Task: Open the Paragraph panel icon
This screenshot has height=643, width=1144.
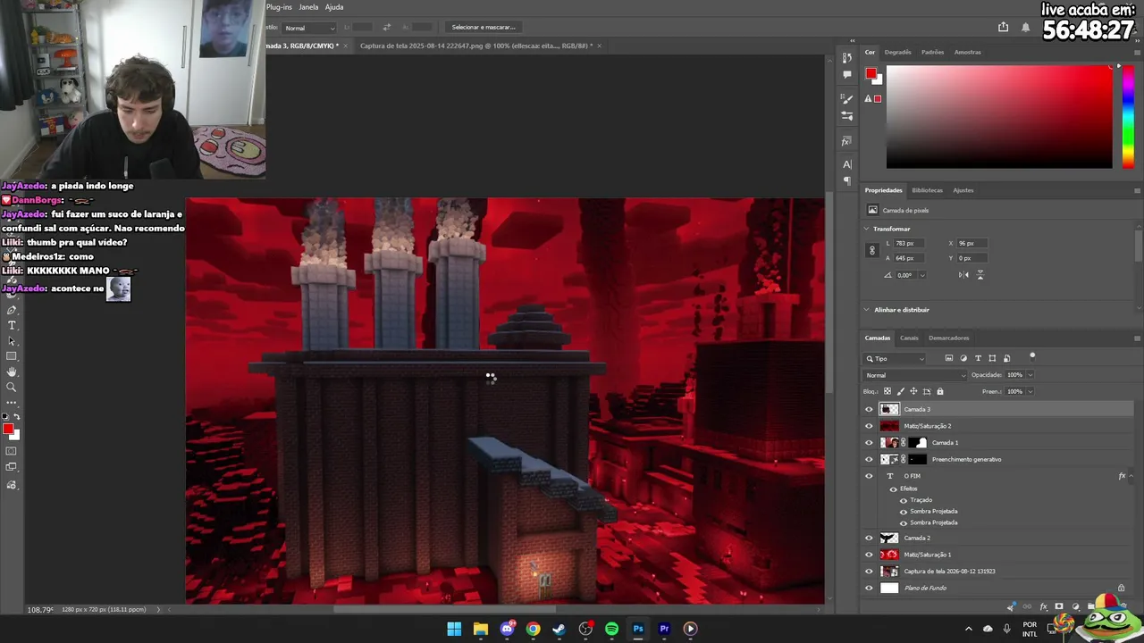Action: click(847, 180)
